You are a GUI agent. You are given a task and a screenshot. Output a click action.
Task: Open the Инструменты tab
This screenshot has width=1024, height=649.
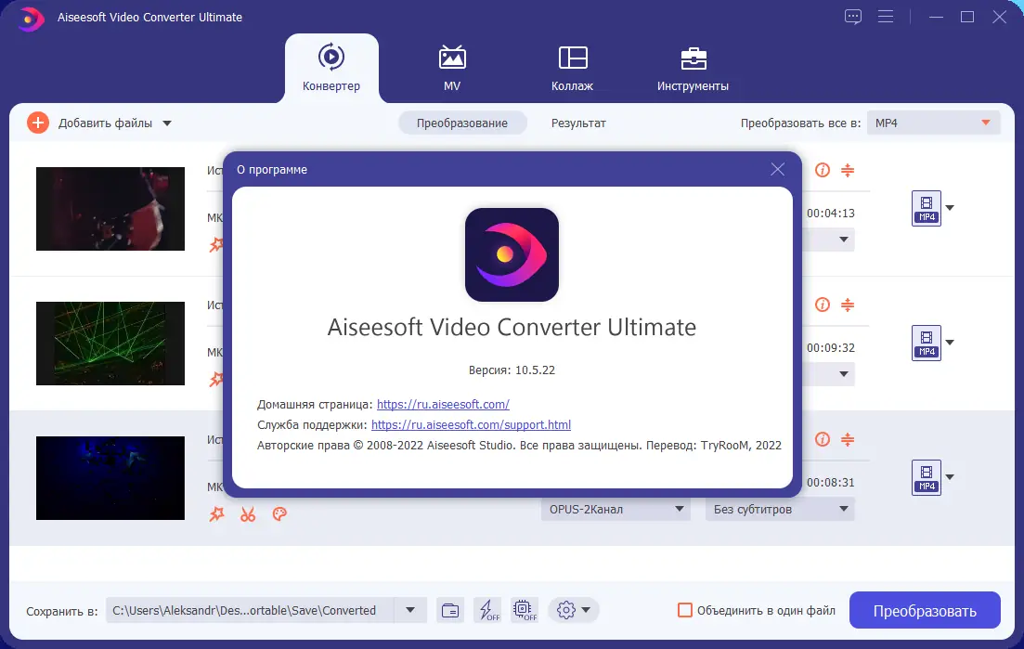point(693,69)
